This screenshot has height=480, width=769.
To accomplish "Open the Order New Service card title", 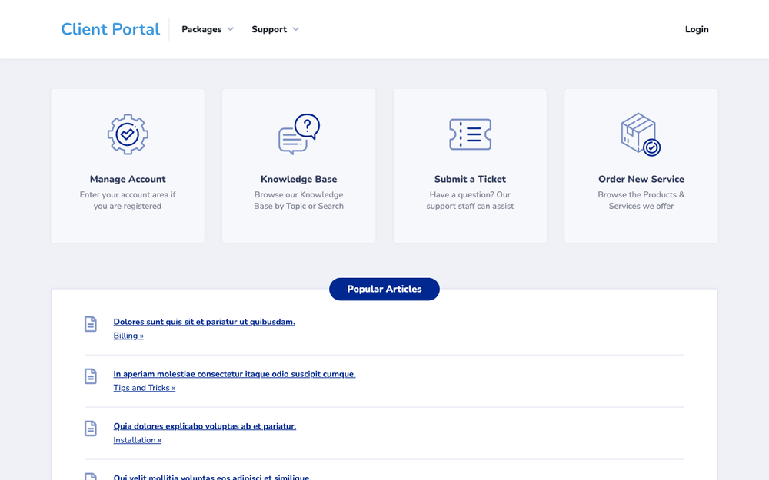I will tap(641, 179).
